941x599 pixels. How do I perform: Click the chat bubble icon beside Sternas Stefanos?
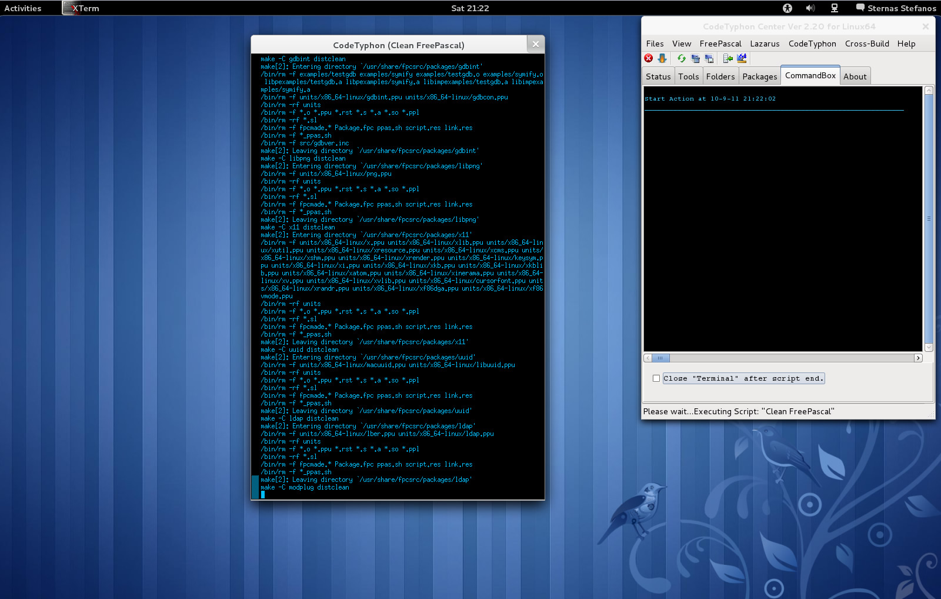[x=860, y=8]
